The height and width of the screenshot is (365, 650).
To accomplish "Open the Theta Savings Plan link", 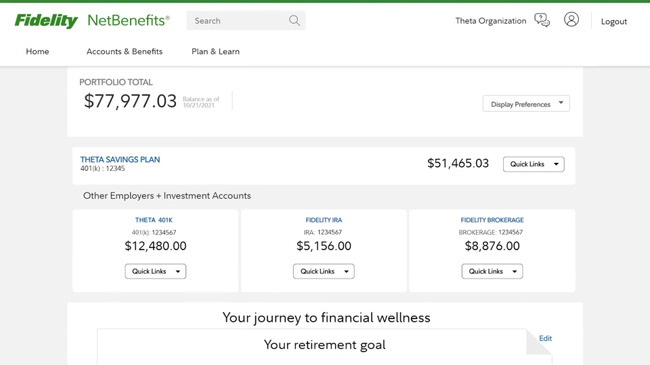I will tap(120, 160).
